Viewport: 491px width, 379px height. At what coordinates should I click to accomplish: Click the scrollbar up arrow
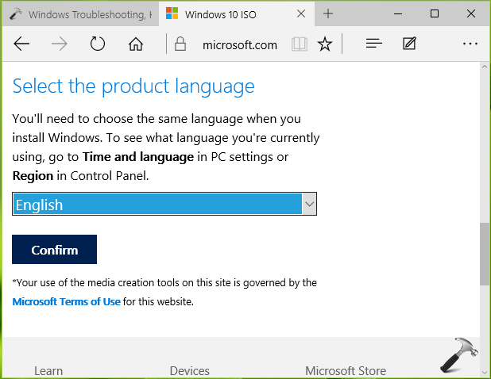click(x=485, y=67)
